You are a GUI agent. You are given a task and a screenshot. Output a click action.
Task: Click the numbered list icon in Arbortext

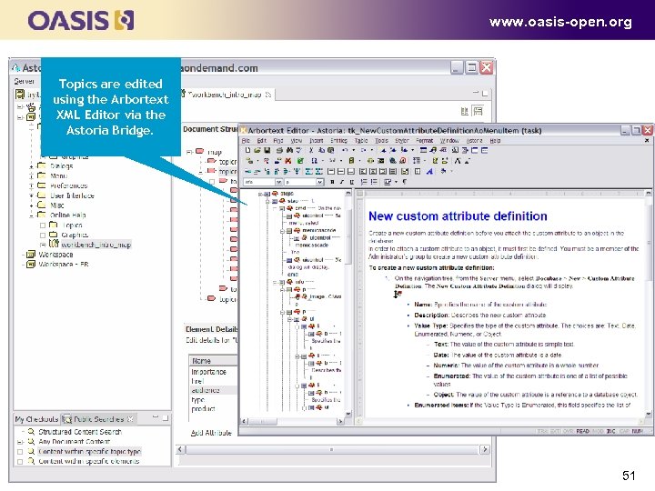point(364,182)
